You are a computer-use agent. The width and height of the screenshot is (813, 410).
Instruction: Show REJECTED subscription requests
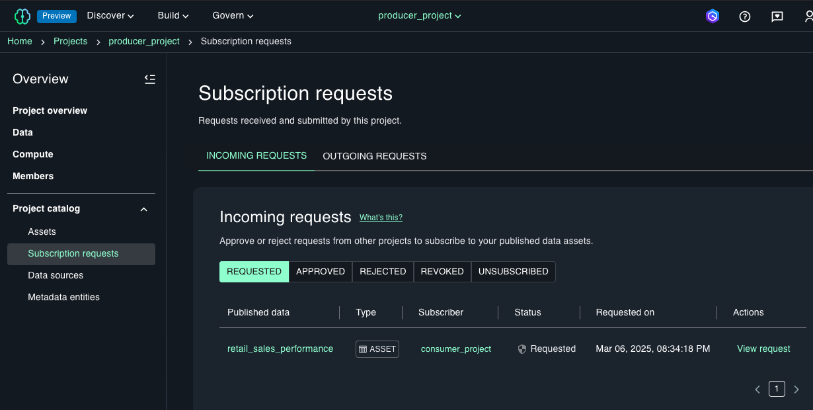click(383, 272)
